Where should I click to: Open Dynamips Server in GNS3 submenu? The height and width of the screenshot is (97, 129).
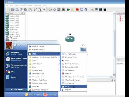[x=74, y=57]
